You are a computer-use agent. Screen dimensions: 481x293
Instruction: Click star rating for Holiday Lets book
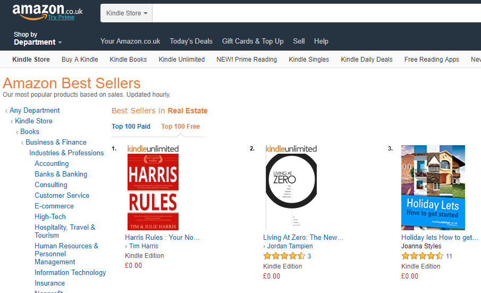422,256
